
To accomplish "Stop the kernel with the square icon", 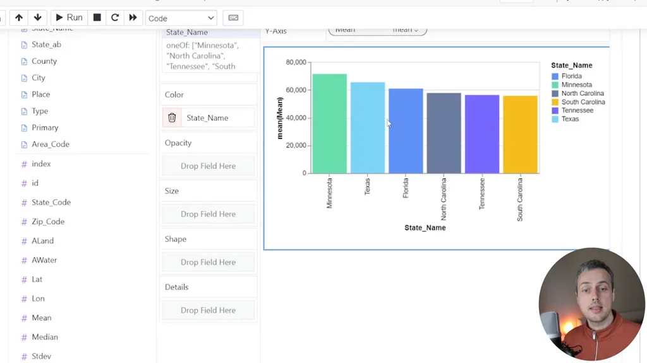I will 97,18.
